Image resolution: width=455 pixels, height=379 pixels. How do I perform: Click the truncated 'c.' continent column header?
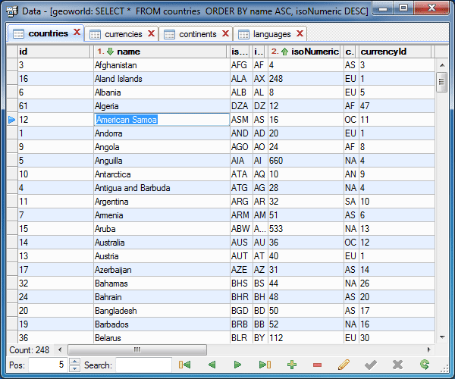click(x=350, y=52)
